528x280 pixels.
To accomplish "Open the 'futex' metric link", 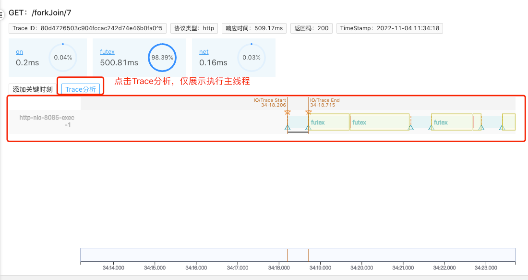I will [x=107, y=51].
